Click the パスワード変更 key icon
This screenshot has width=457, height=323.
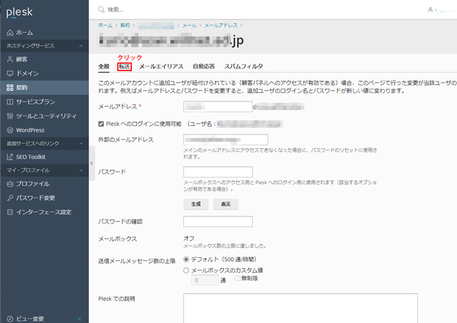click(x=9, y=198)
